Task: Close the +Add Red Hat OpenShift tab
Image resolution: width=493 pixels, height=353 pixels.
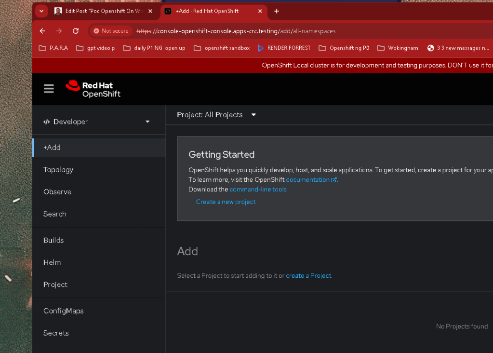Action: pyautogui.click(x=260, y=11)
